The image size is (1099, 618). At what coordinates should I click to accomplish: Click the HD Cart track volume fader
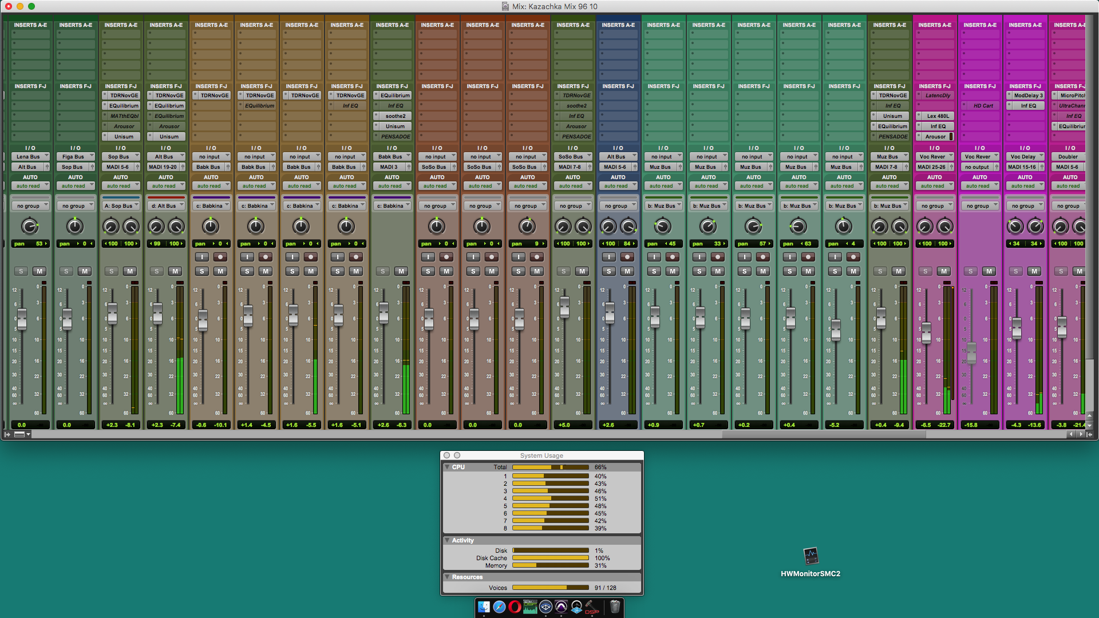[x=971, y=354]
